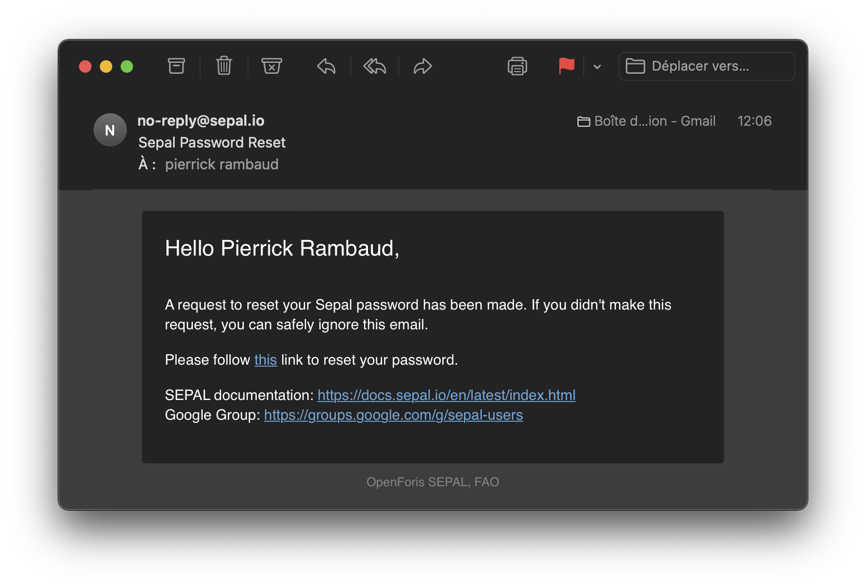866x587 pixels.
Task: Expand the flag color dropdown arrow
Action: tap(597, 66)
